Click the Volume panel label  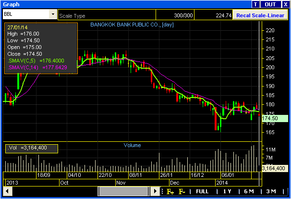tap(132, 145)
